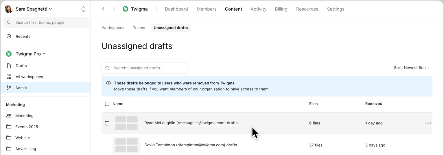Click '3 days ago' cell
Screen dimensions: 444x155
pyautogui.click(x=375, y=145)
